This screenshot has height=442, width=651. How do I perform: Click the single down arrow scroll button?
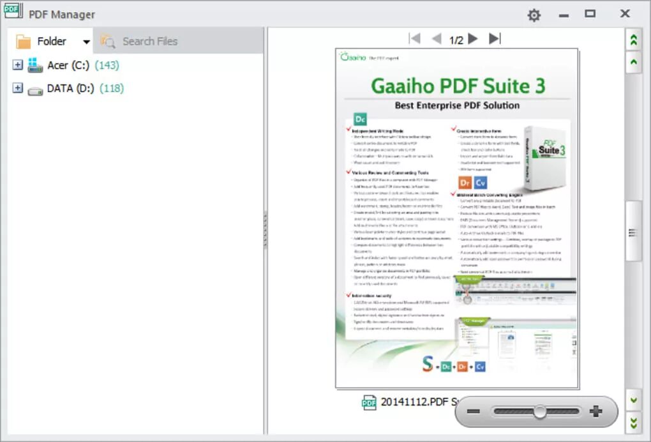pos(634,400)
